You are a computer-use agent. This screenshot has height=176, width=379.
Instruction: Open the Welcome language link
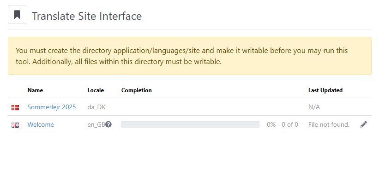pyautogui.click(x=41, y=124)
